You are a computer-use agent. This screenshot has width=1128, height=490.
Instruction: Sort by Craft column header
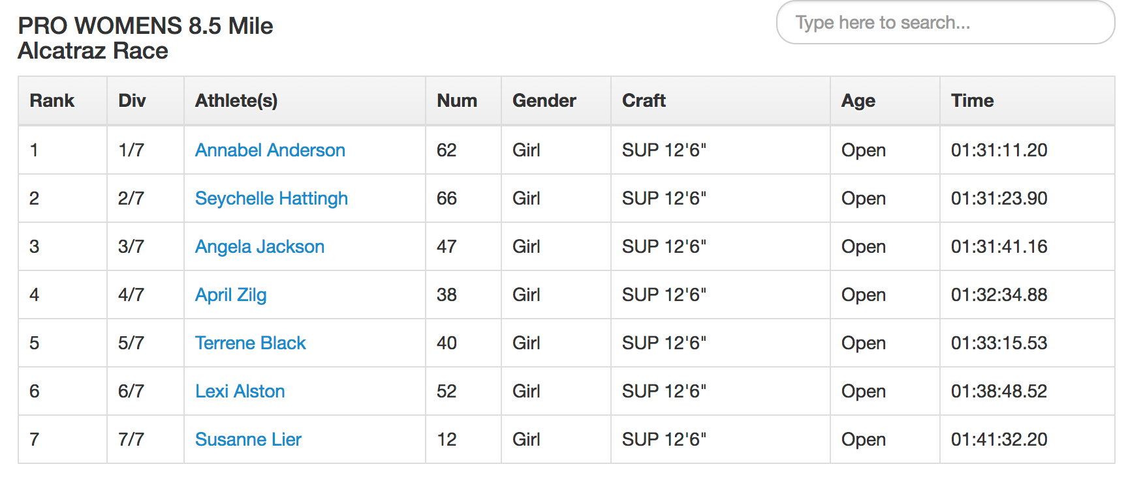[x=644, y=100]
